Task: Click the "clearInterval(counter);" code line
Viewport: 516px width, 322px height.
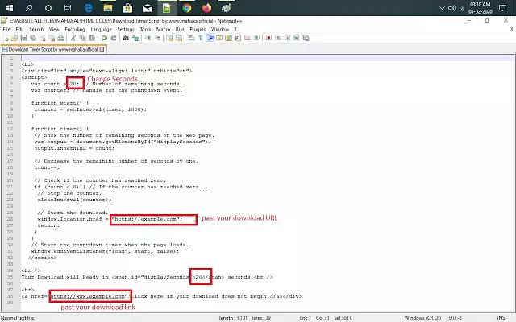Action: (74, 200)
